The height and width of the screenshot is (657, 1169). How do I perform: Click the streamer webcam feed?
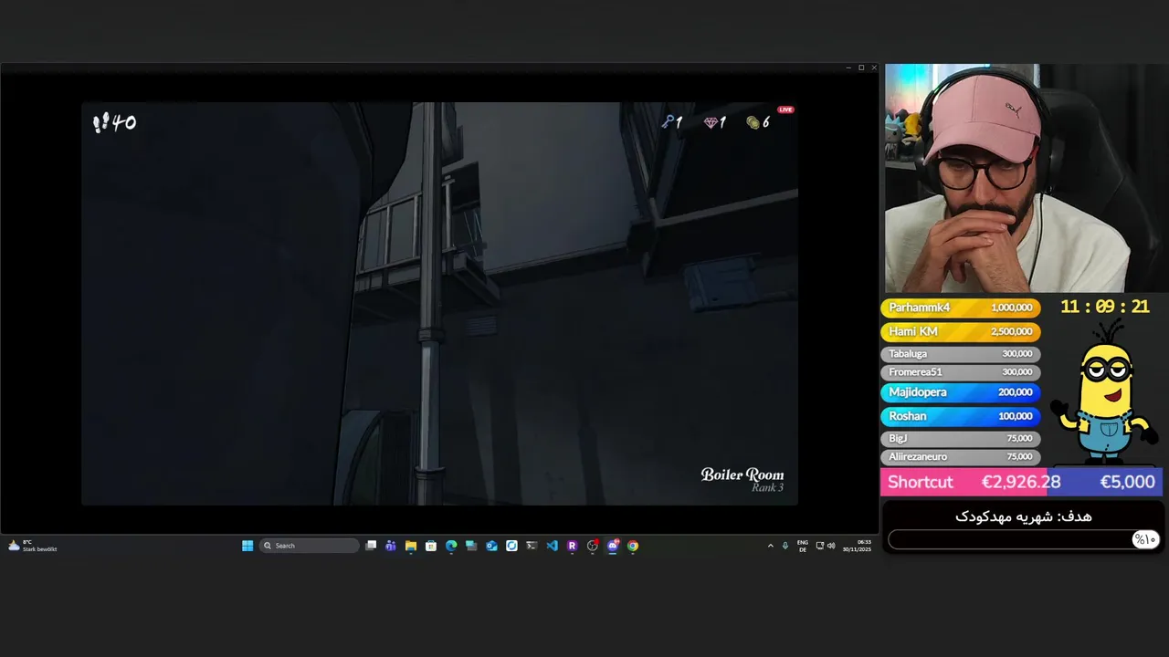point(1008,178)
